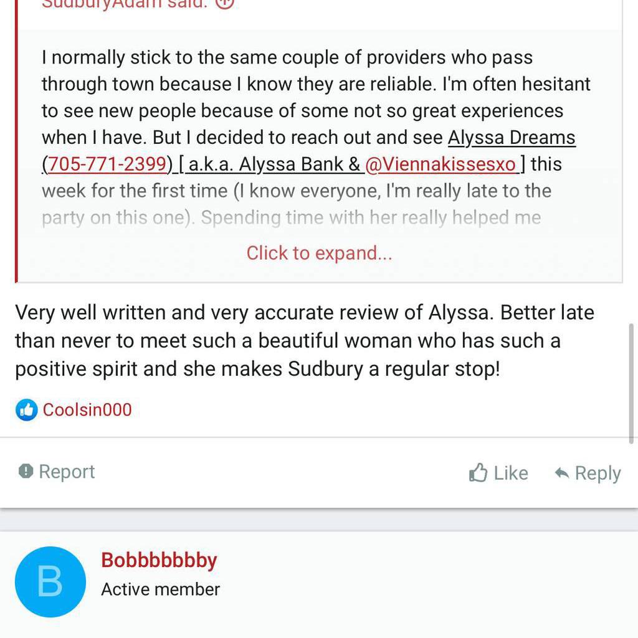Click the Reply arrow icon
638x638 pixels.
pos(562,473)
